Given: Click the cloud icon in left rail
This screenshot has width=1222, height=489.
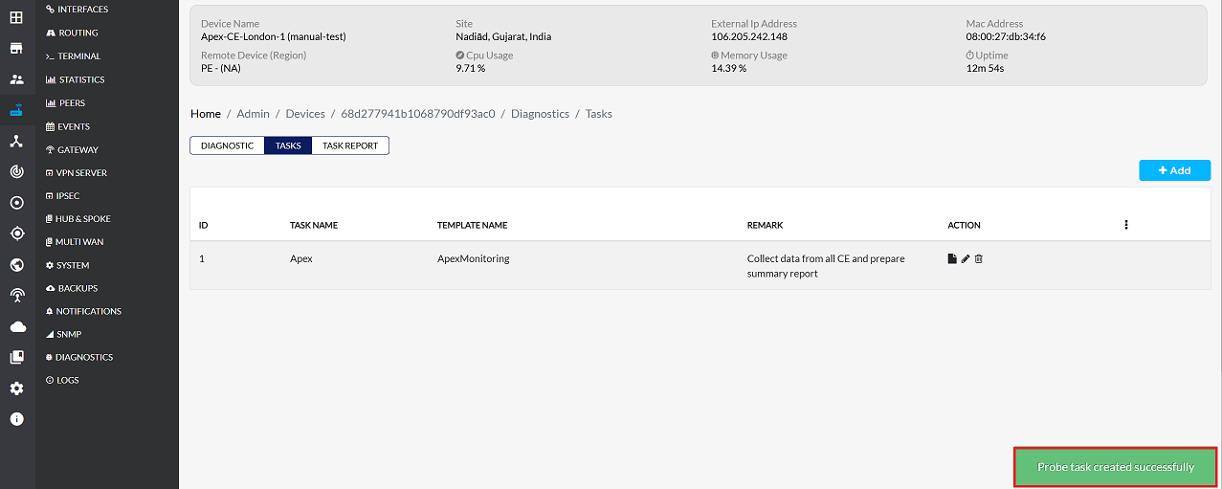Looking at the screenshot, I should pyautogui.click(x=16, y=327).
